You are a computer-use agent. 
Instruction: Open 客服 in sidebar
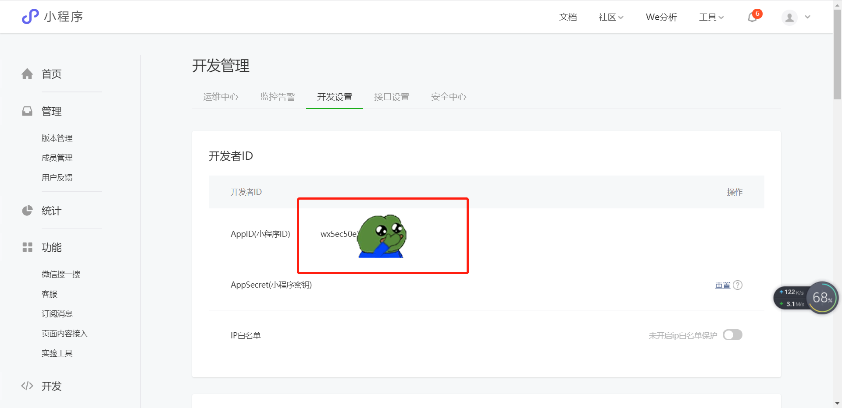point(50,294)
